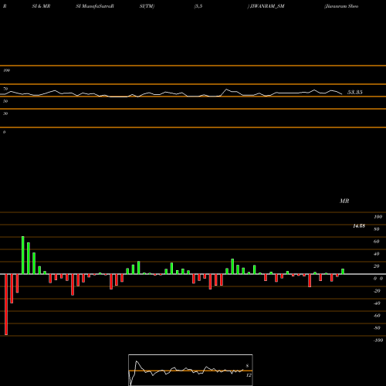Click the 8 label in mini chart
The width and height of the screenshot is (386, 386).
pyautogui.click(x=247, y=366)
